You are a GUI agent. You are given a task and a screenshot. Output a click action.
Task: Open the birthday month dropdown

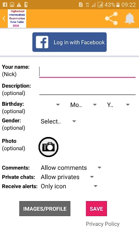[83, 105]
